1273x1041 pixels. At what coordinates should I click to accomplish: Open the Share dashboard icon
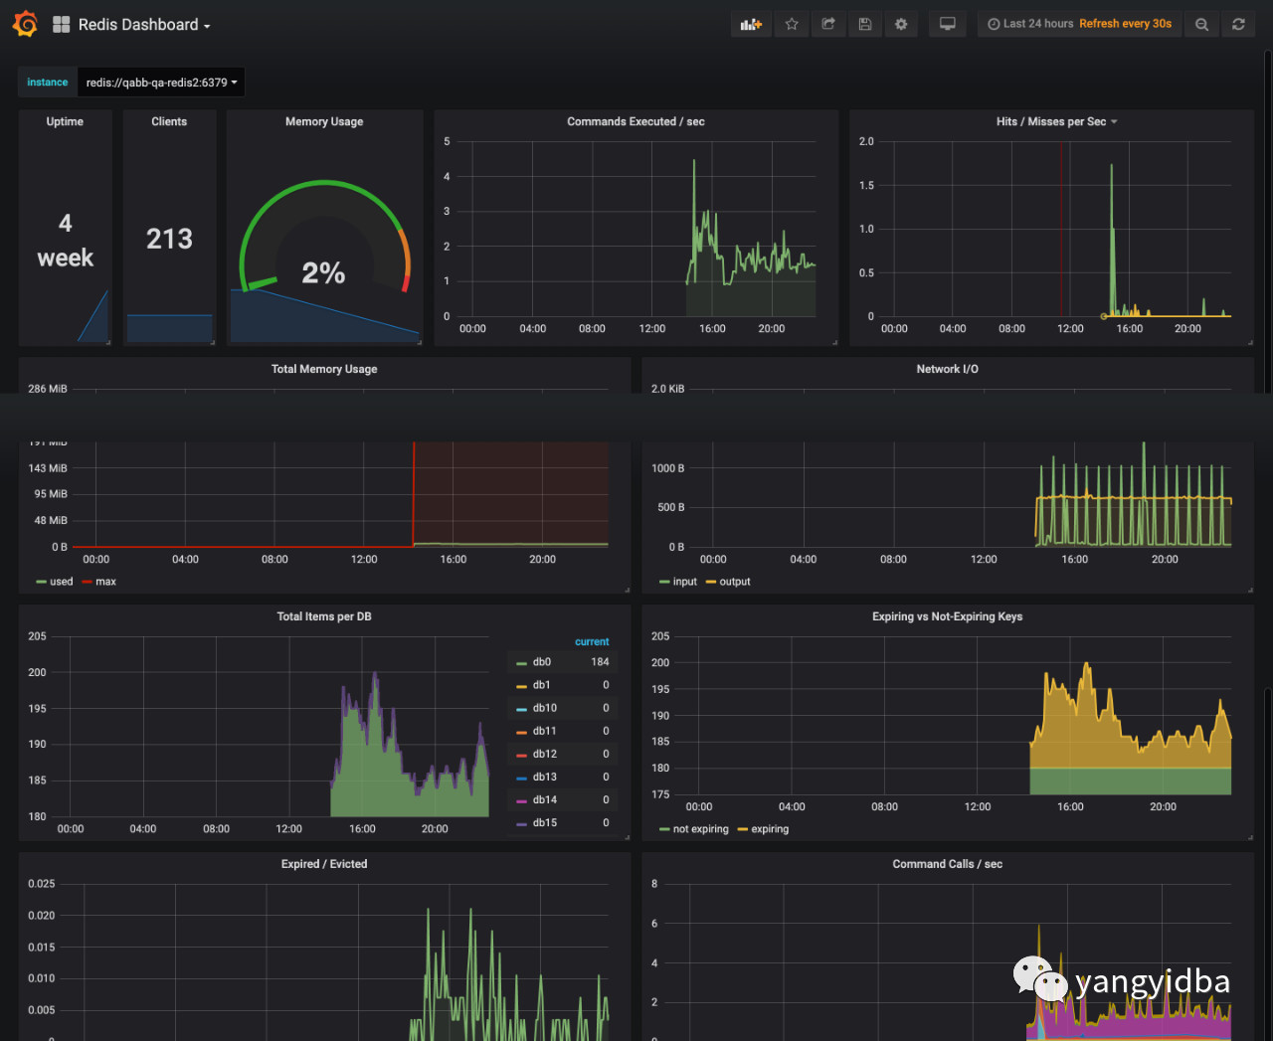[828, 24]
